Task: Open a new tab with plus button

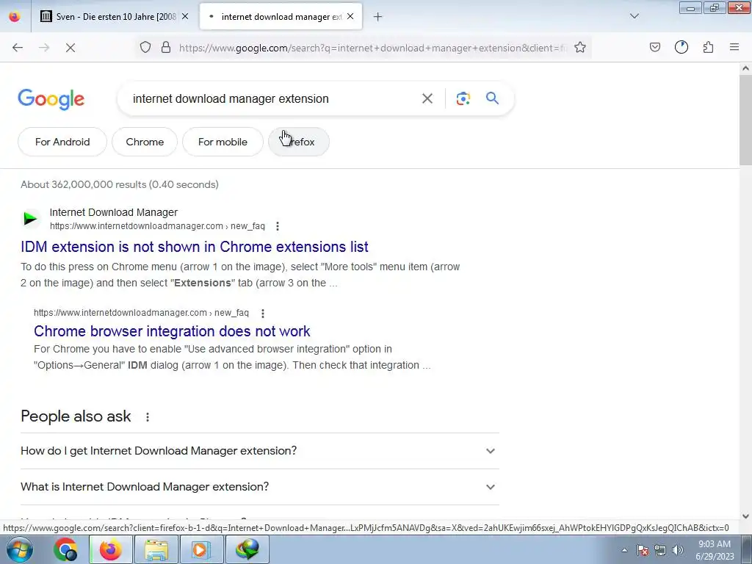Action: (377, 17)
